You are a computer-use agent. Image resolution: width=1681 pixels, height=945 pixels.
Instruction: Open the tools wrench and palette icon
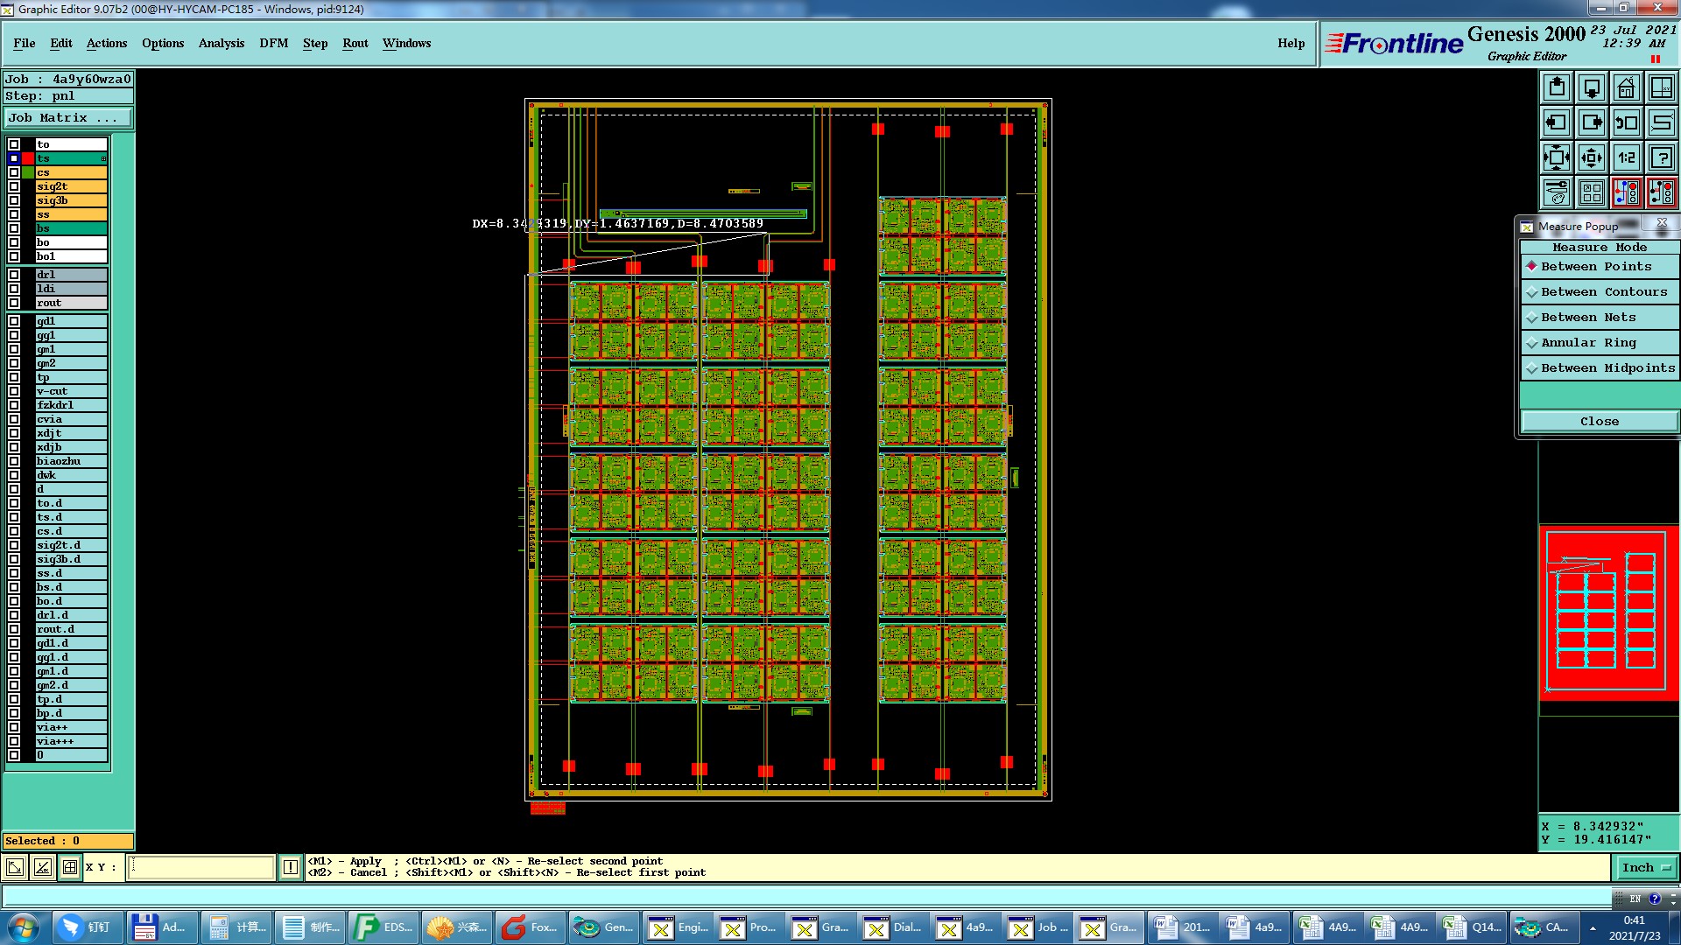[1557, 192]
